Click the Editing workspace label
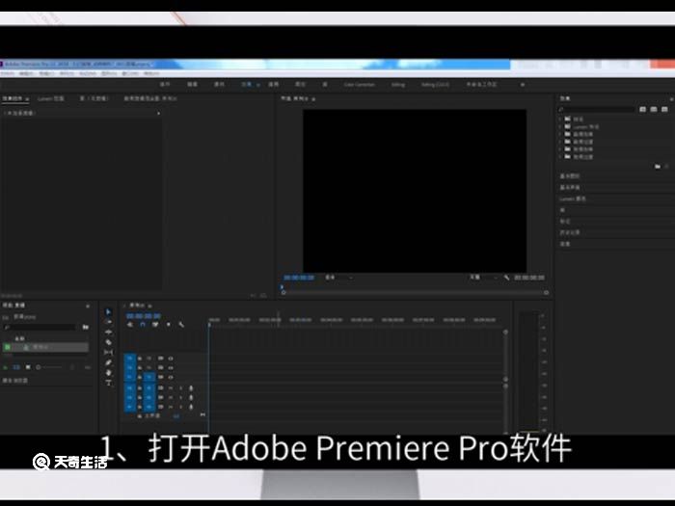 pos(398,85)
